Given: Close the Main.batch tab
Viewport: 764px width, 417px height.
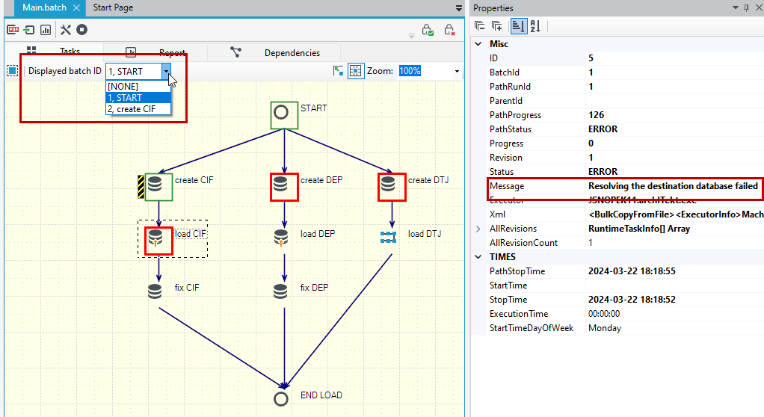Looking at the screenshot, I should (76, 7).
